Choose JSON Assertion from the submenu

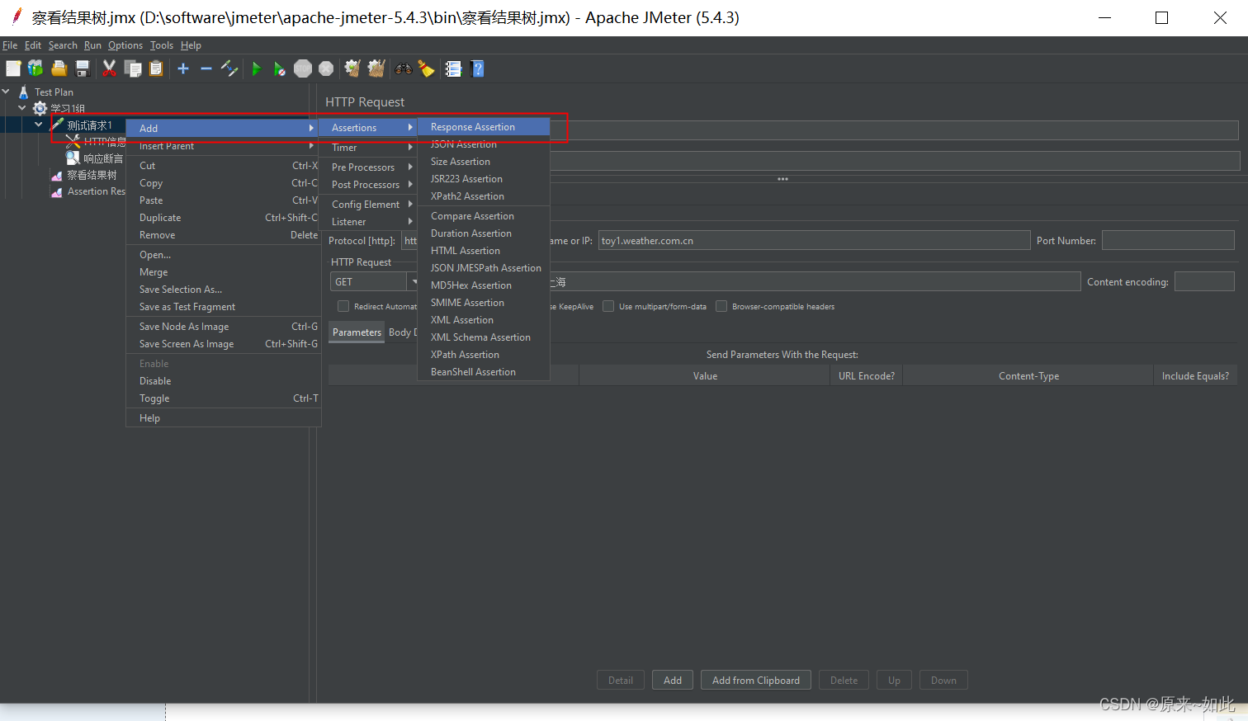tap(484, 144)
